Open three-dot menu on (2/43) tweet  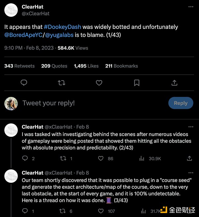190,127
